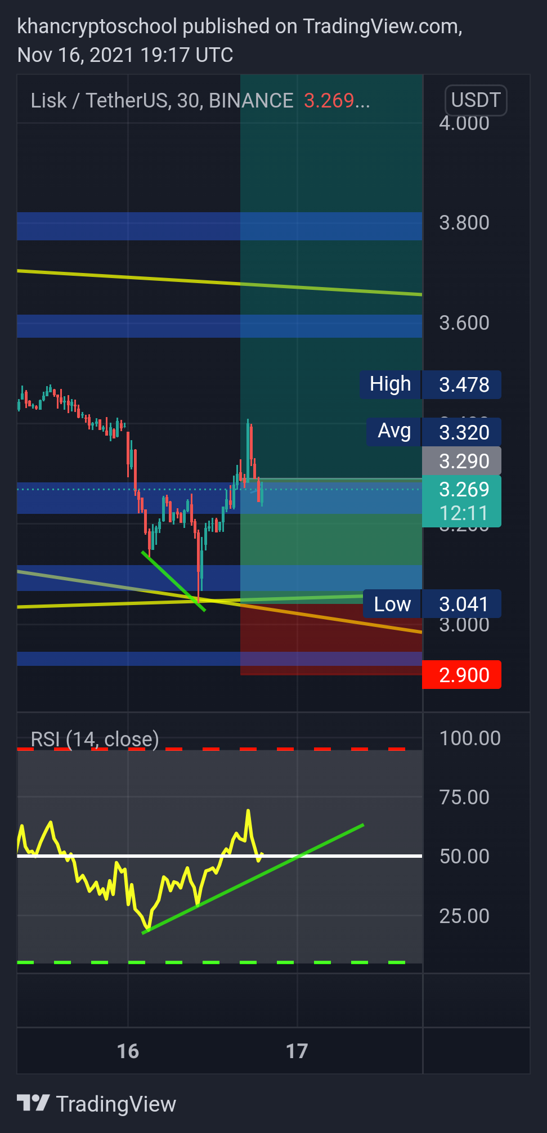Click the 16 date label on time axis
This screenshot has height=1133, width=547.
point(128,1051)
